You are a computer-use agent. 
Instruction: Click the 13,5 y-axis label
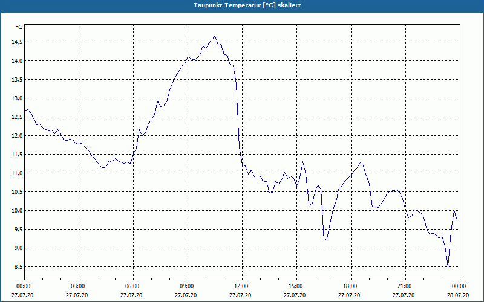click(x=18, y=80)
